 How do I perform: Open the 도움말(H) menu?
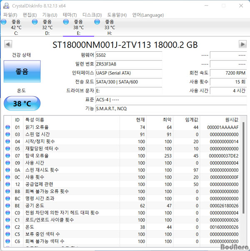117,15
